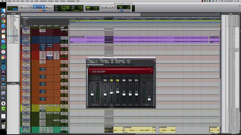
Task: Open Finder from the Dock
Action: (3, 10)
